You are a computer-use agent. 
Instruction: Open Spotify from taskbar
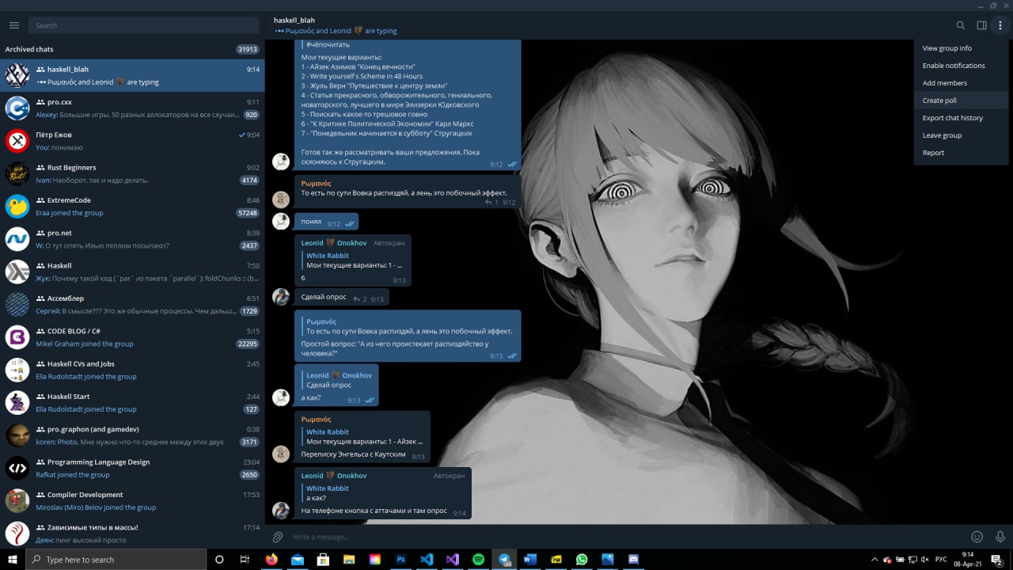pyautogui.click(x=478, y=559)
